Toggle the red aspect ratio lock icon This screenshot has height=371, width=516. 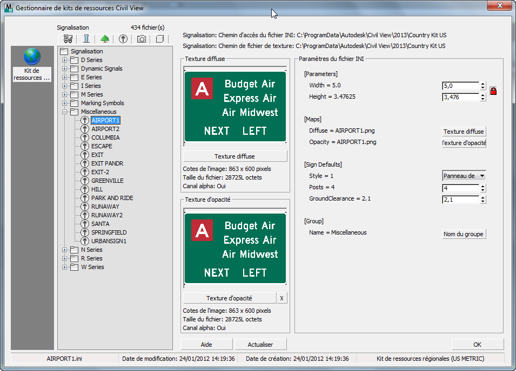[493, 91]
